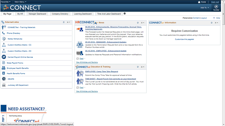
Task: Click the Salary Schedules dollar icon
Action: 4,39
